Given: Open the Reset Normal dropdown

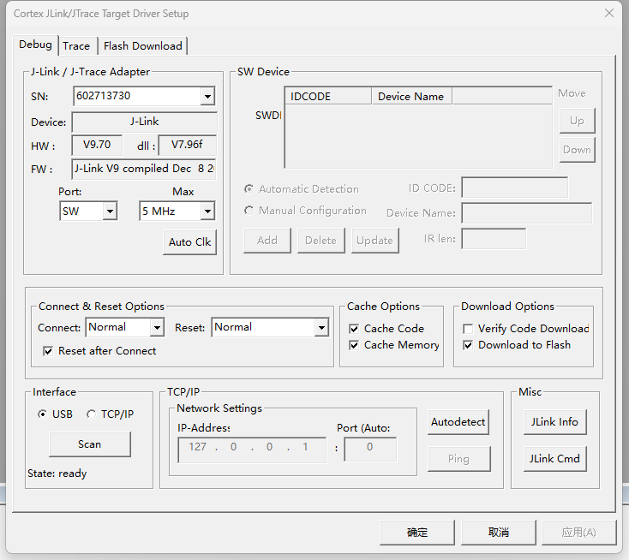Looking at the screenshot, I should click(x=321, y=327).
